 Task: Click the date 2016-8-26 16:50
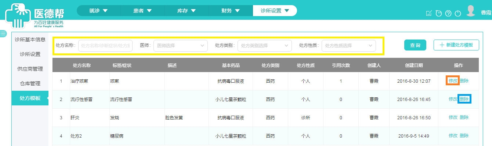point(414,117)
